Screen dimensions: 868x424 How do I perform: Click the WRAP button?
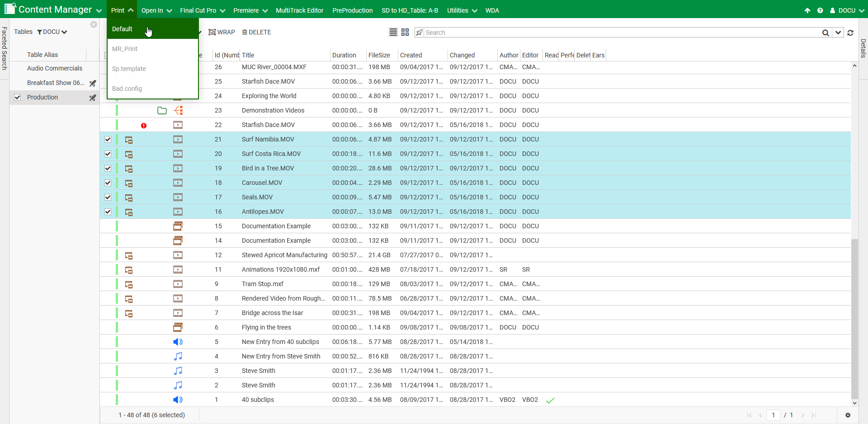click(222, 32)
